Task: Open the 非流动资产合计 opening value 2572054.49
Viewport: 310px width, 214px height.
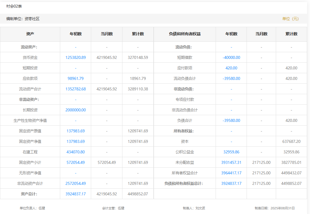Action: tap(75, 183)
